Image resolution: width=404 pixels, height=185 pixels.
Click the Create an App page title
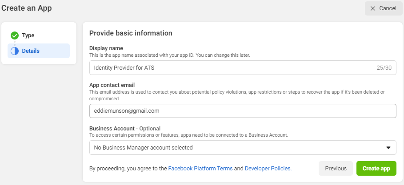click(x=26, y=8)
